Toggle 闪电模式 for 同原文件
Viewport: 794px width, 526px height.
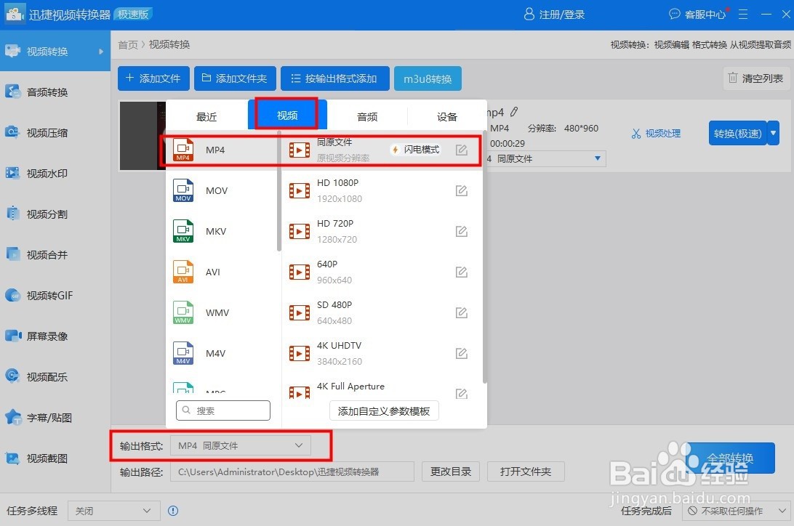tap(416, 150)
